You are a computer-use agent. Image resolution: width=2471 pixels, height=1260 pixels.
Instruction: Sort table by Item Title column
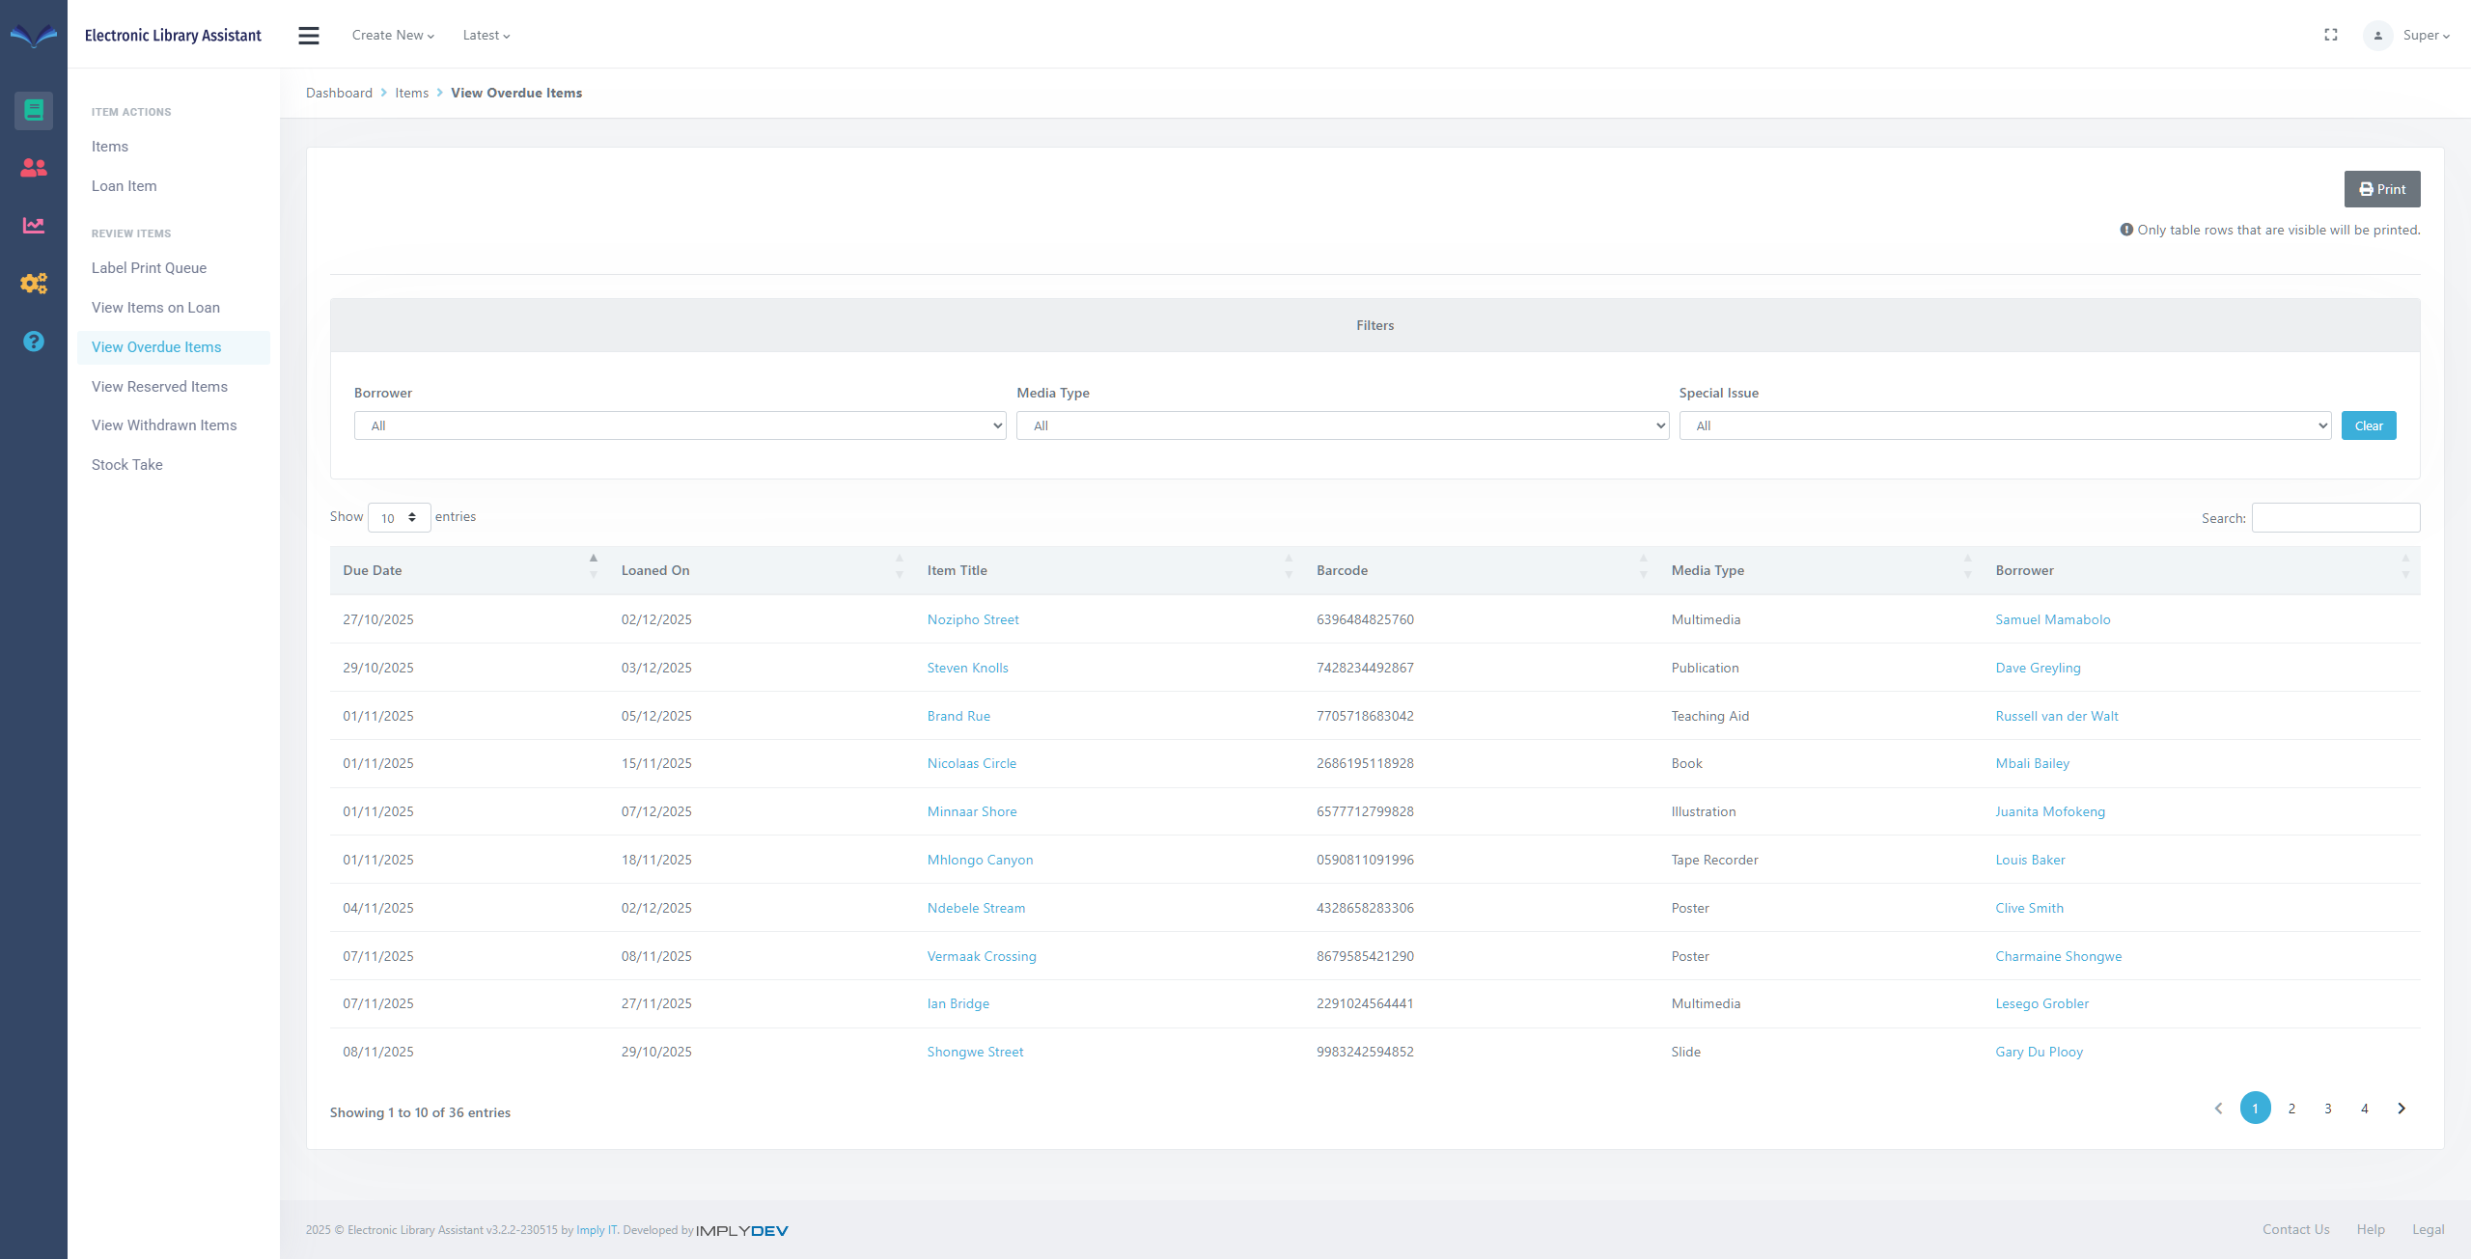coord(957,570)
